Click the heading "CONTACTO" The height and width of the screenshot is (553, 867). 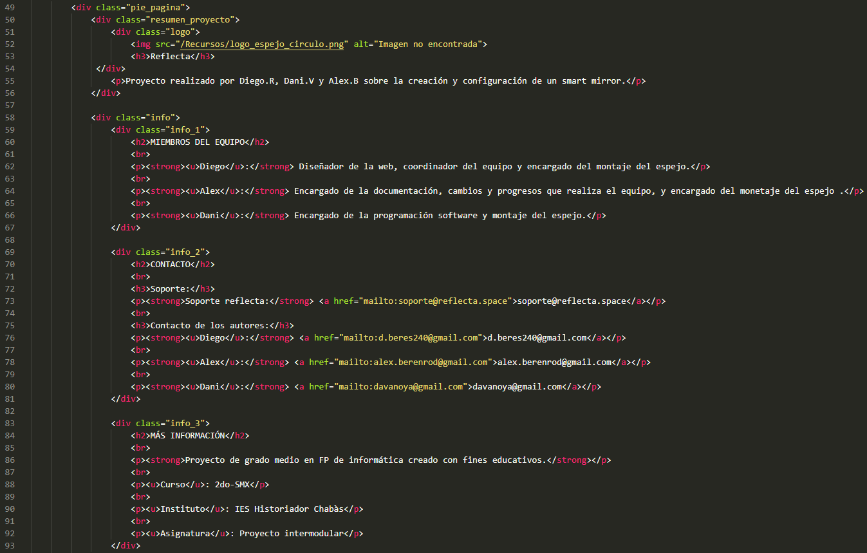coord(170,265)
